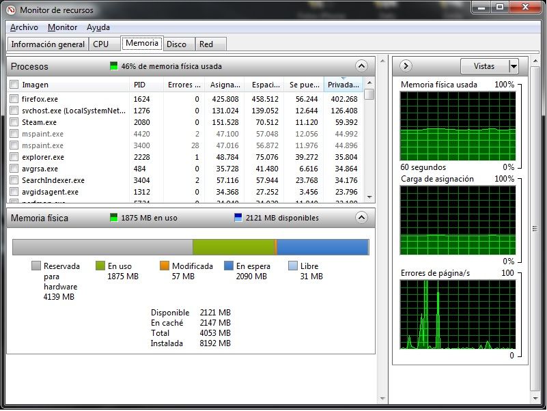Check the avgrsa.exe process checkbox

point(14,169)
